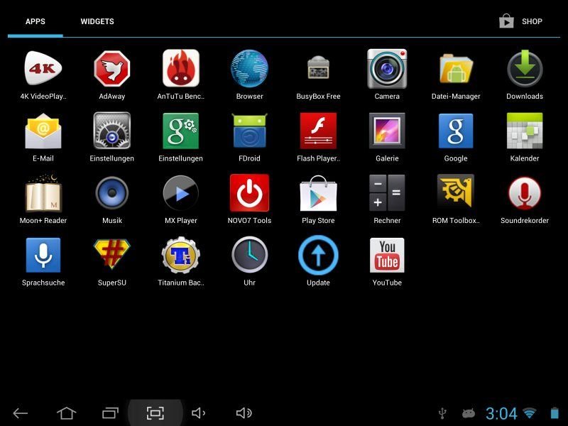
Task: Show recent apps overview
Action: (111, 413)
